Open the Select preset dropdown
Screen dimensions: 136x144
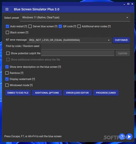[x=75, y=18]
